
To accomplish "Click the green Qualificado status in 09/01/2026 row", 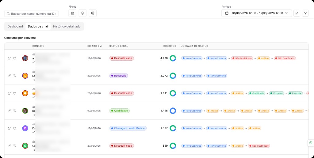I will point(119,111).
